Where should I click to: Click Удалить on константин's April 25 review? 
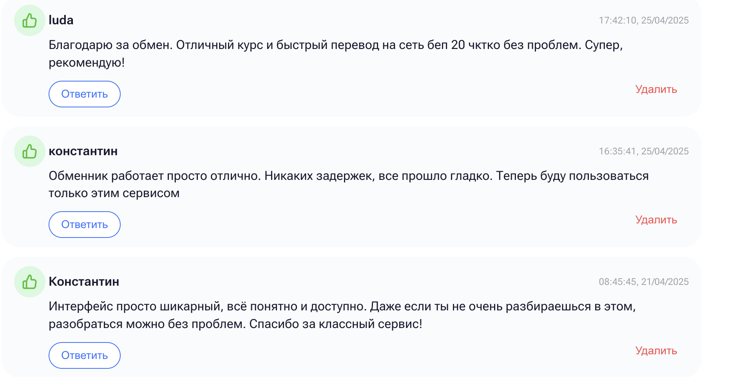656,220
